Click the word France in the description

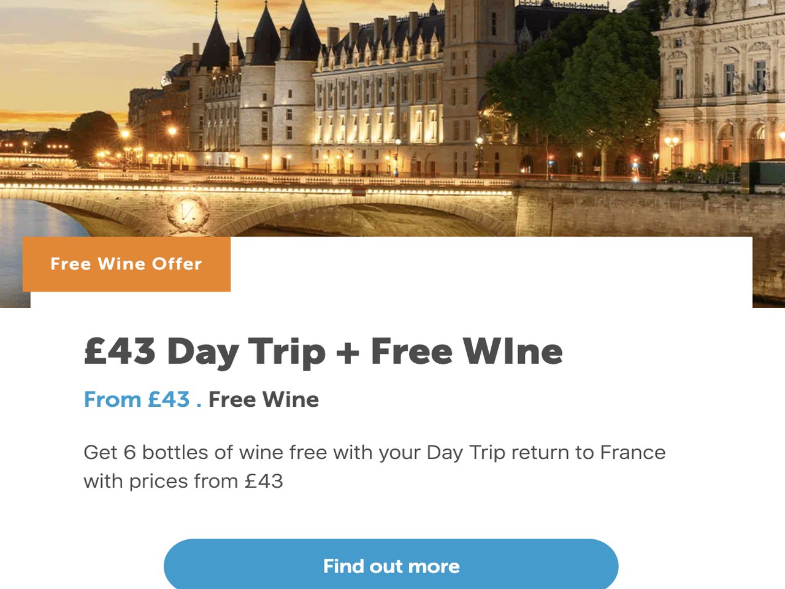click(x=633, y=452)
